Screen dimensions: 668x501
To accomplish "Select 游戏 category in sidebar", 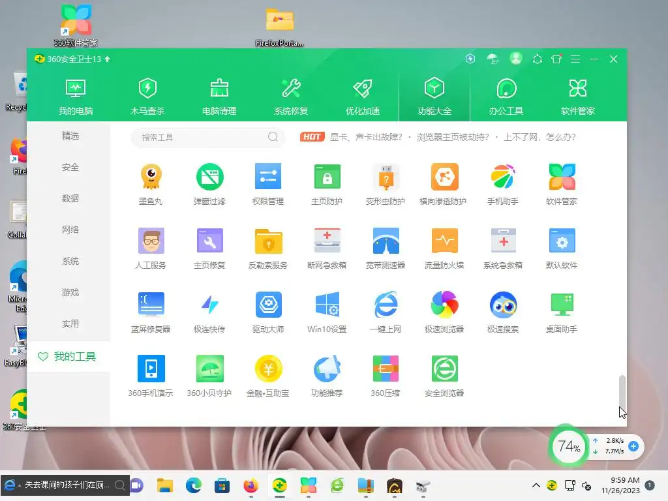I will point(70,293).
